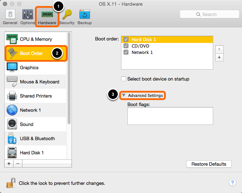This screenshot has width=242, height=193.
Task: Select USB & Bluetooth label
Action: (37, 138)
